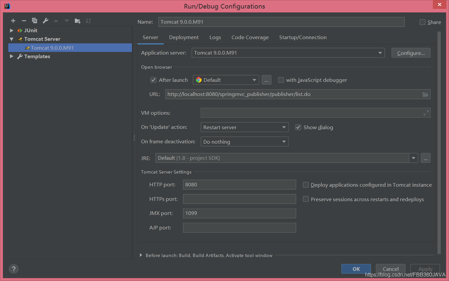Click browse button next to JRE field

tap(425, 158)
